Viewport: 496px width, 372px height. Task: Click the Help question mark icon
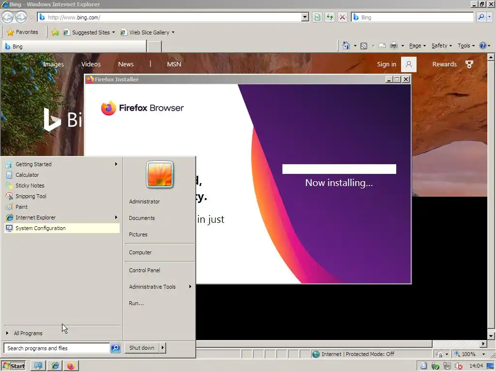click(483, 46)
